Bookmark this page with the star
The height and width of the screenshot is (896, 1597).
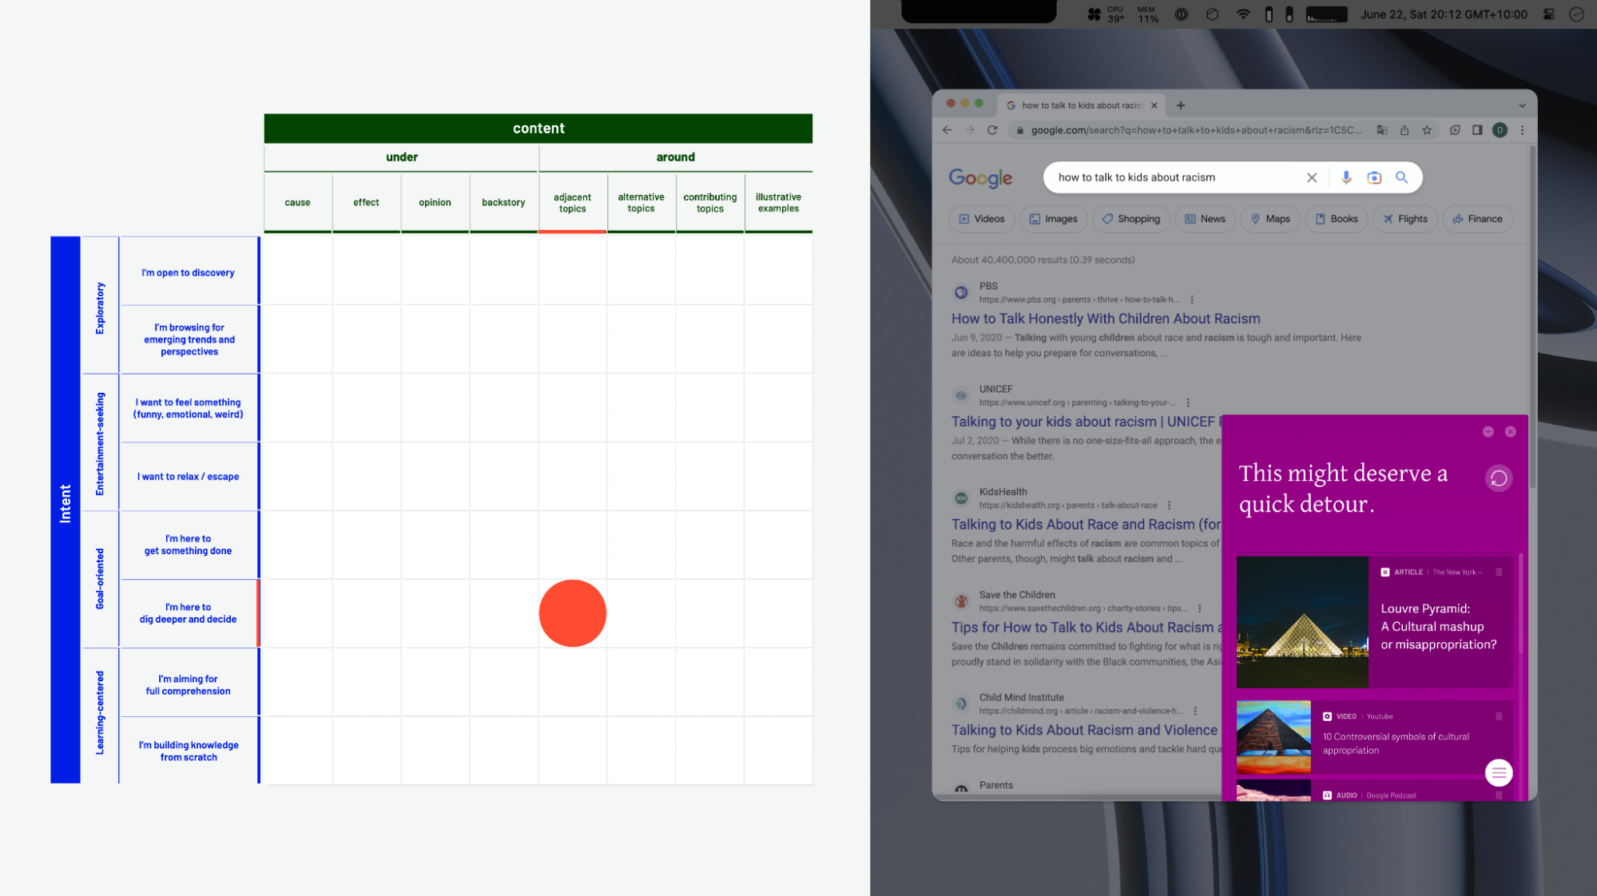[1427, 130]
